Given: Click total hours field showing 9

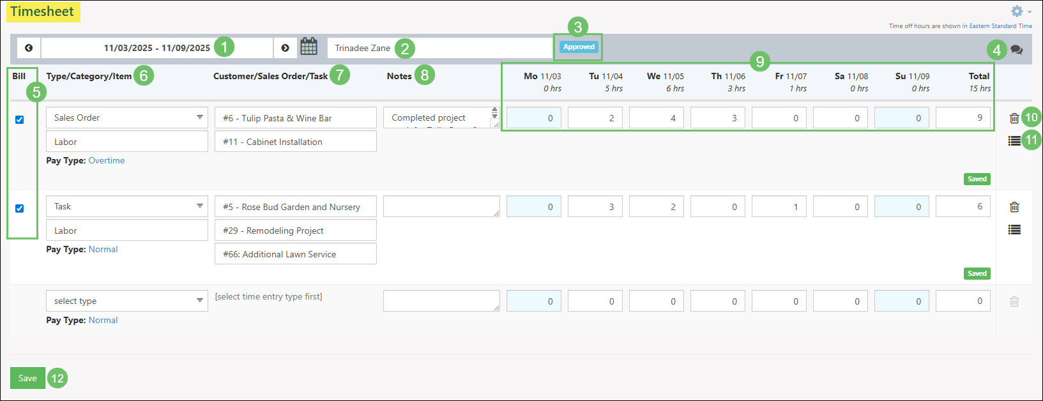Looking at the screenshot, I should 963,117.
